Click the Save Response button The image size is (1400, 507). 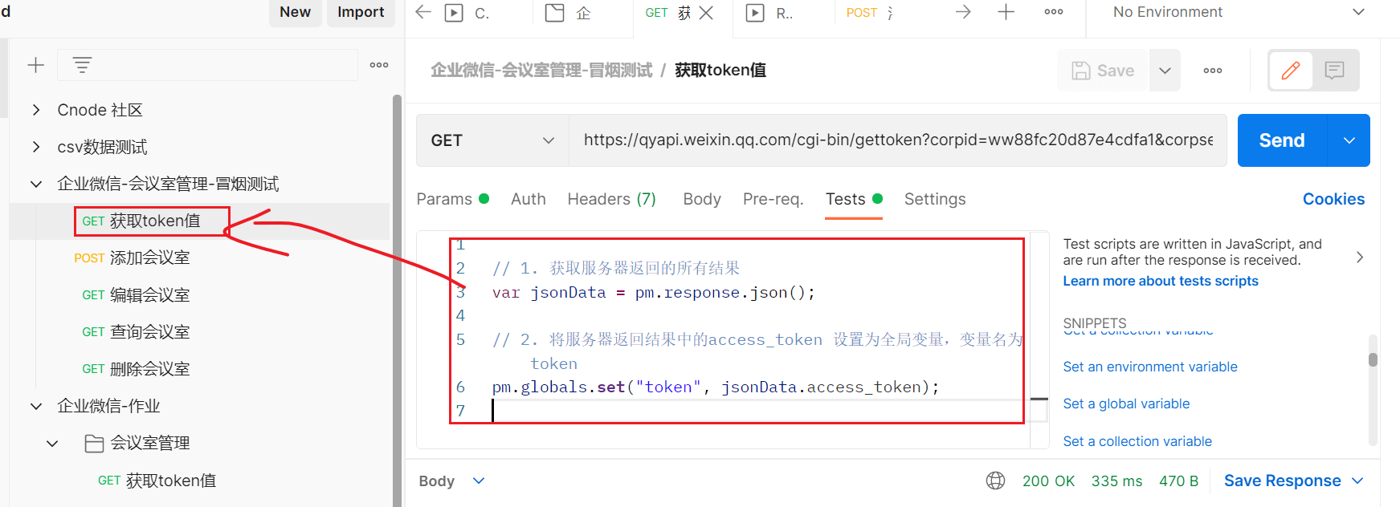point(1282,481)
